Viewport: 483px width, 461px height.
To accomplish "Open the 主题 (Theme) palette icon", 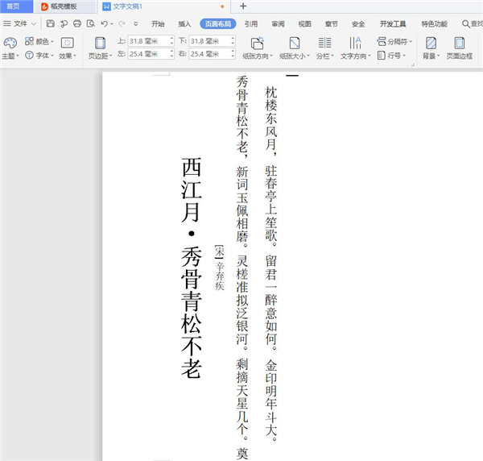I will coord(10,43).
